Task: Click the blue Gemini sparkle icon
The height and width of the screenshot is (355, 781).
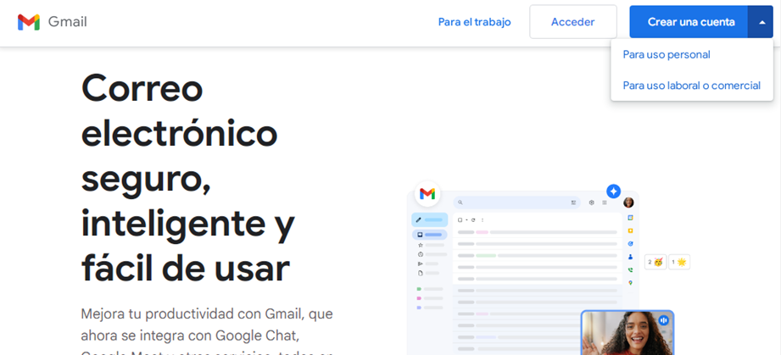Action: click(x=613, y=191)
